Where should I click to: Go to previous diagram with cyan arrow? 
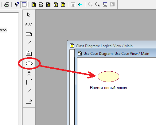[80, 5]
